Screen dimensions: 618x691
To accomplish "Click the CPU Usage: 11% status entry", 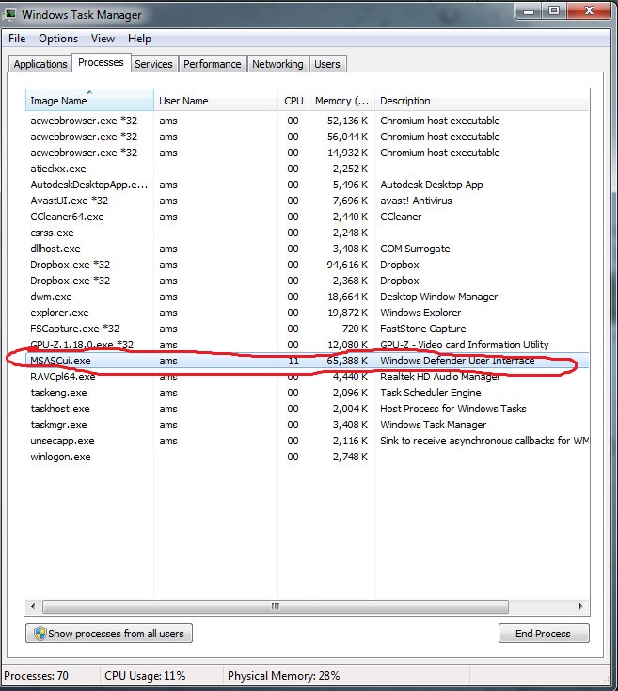I will pyautogui.click(x=145, y=676).
